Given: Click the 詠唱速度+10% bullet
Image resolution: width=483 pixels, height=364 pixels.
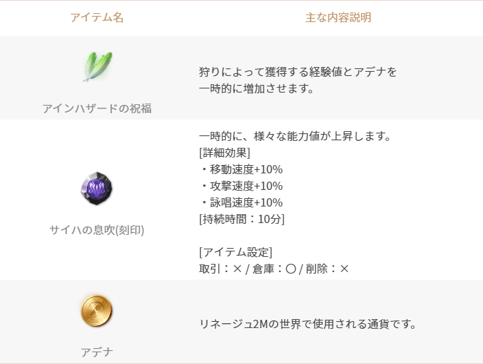Looking at the screenshot, I should pos(241,202).
